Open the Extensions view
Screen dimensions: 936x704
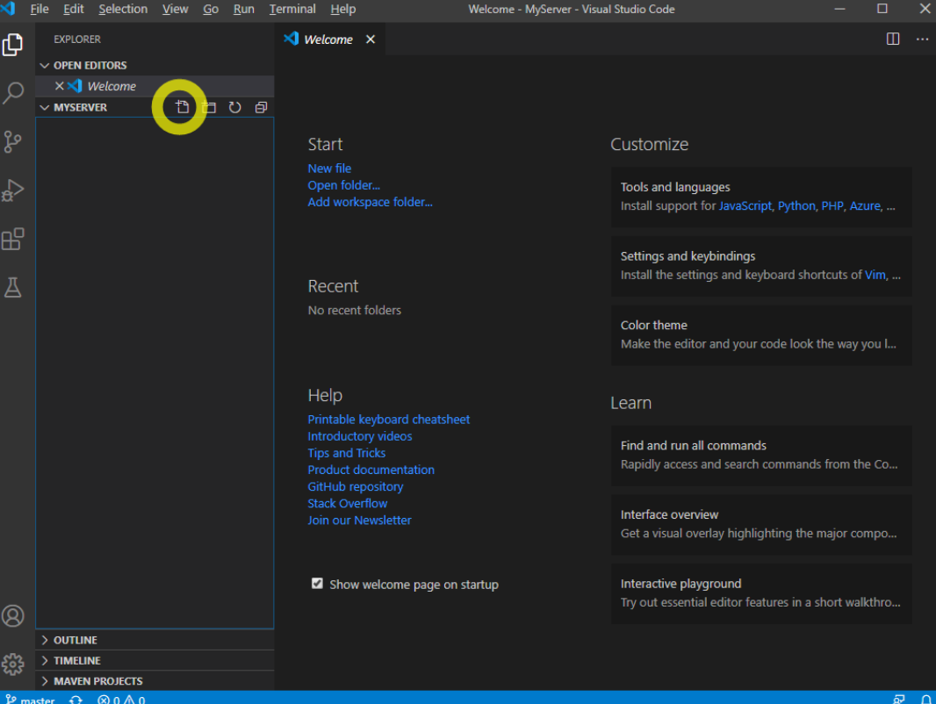click(x=12, y=240)
